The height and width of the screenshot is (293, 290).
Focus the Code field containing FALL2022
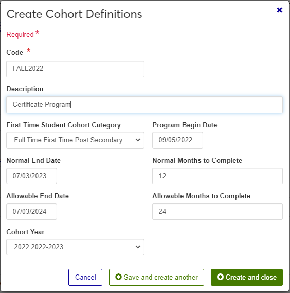tap(75, 69)
